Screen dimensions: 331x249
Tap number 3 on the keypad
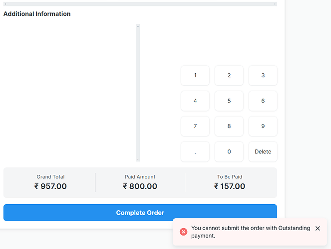point(263,75)
